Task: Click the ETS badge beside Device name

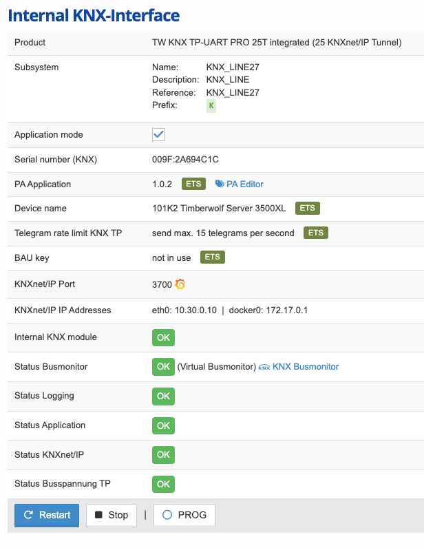Action: click(x=308, y=208)
